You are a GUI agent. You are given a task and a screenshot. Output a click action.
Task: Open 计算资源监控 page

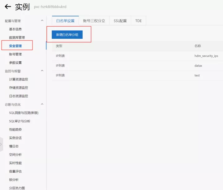pos(19,79)
